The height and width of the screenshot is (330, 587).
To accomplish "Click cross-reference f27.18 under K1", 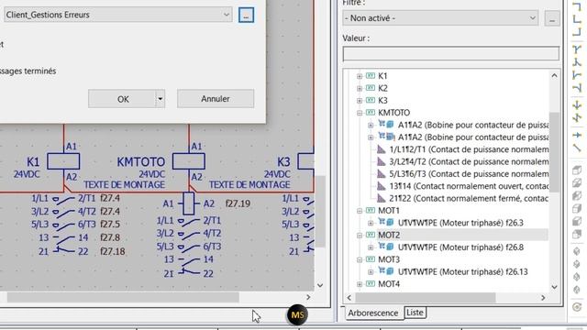I will (x=112, y=251).
